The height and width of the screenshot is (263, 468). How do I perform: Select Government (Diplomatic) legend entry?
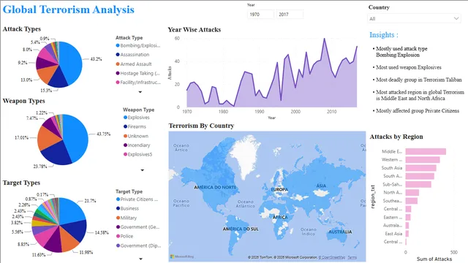pyautogui.click(x=138, y=245)
